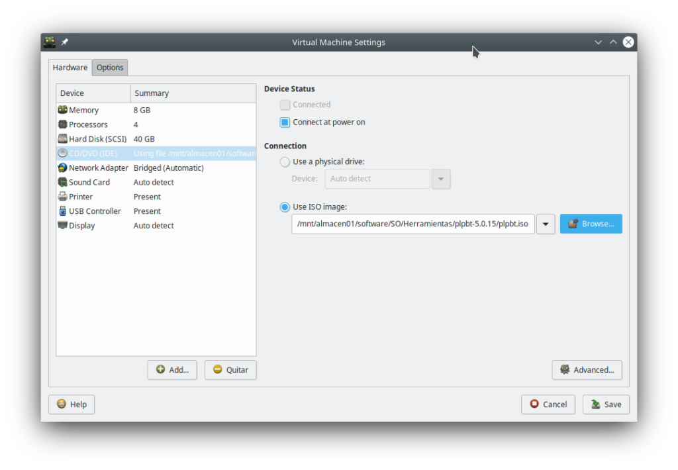Click the Hard Disk (SCSI) icon
Image resolution: width=678 pixels, height=470 pixels.
pyautogui.click(x=63, y=138)
